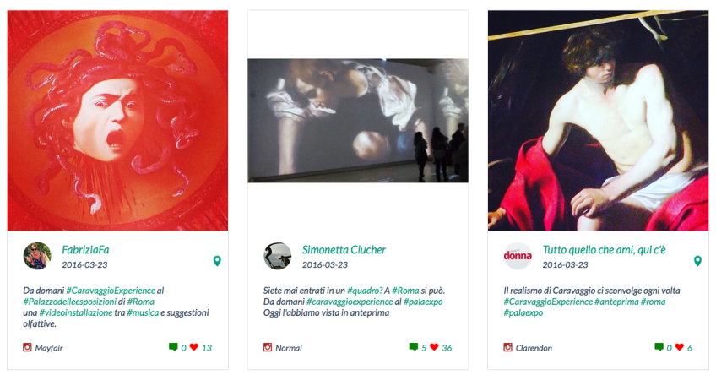The height and width of the screenshot is (375, 716).
Task: Follow the #videoinstallazione hashtag link
Action: pos(76,312)
